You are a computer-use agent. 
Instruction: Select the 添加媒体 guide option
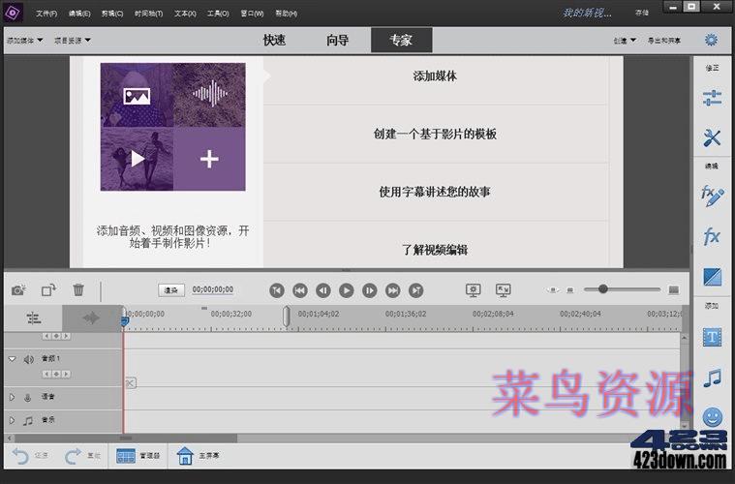(x=435, y=76)
